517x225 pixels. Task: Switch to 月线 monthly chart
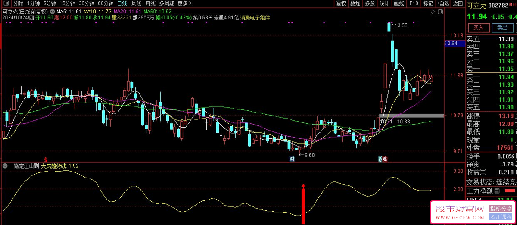[x=150, y=3]
